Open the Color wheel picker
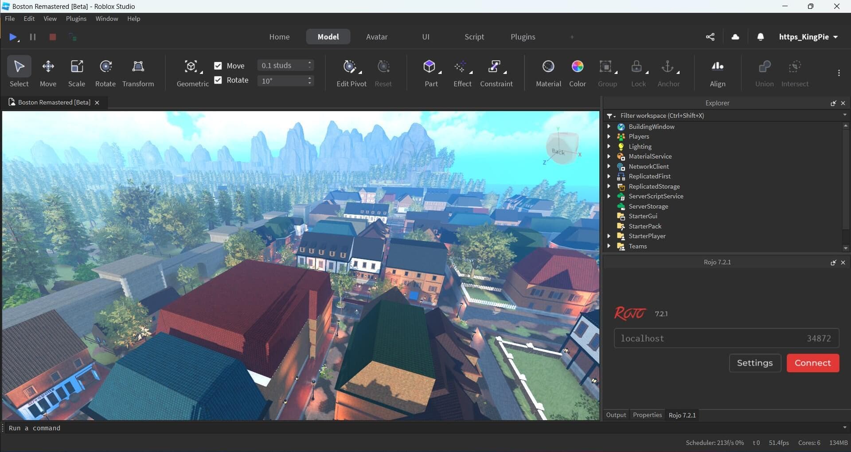851x452 pixels. [578, 72]
